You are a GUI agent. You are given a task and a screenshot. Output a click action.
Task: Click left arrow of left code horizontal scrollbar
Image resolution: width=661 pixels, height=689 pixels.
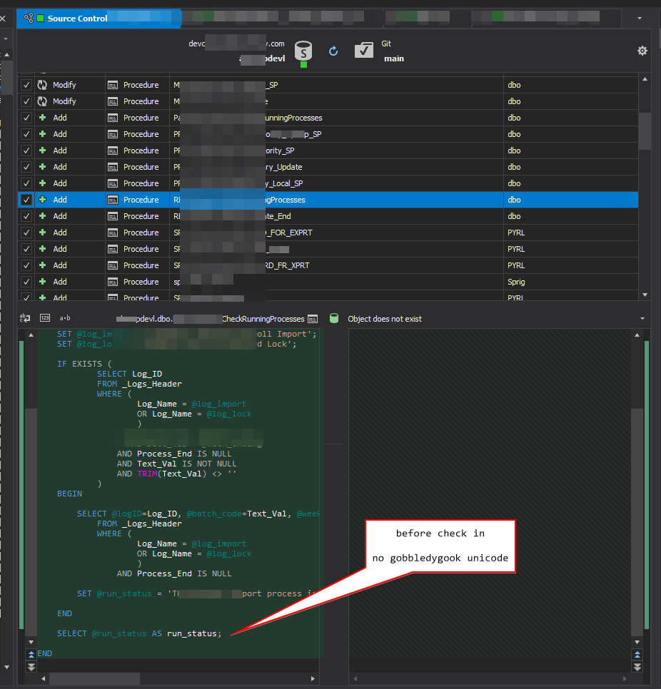click(43, 678)
